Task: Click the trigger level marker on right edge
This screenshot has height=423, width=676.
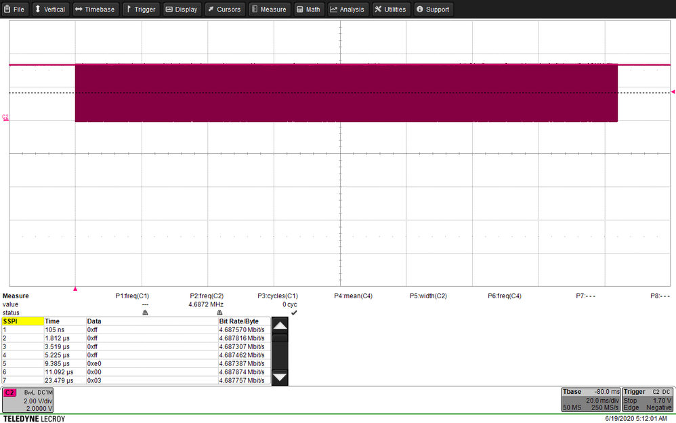Action: (673, 92)
